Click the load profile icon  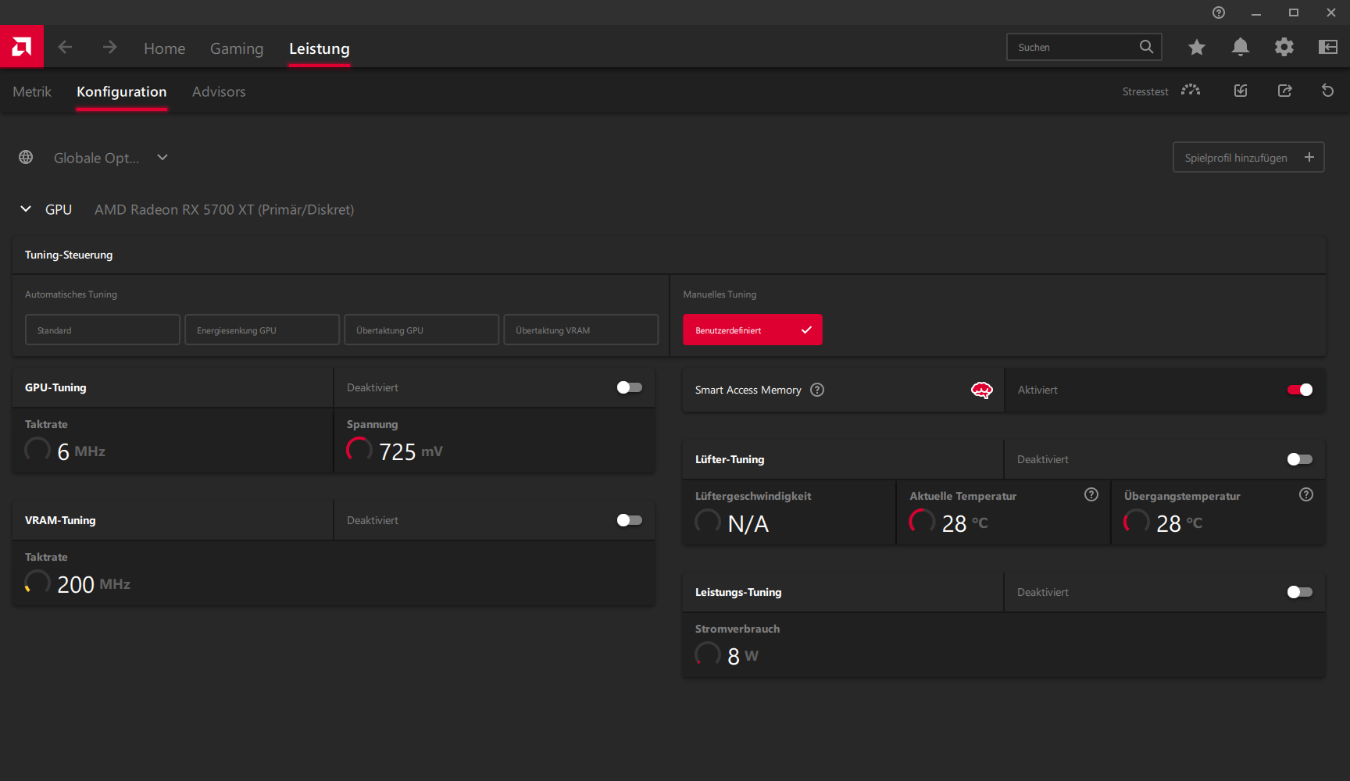(x=1240, y=91)
